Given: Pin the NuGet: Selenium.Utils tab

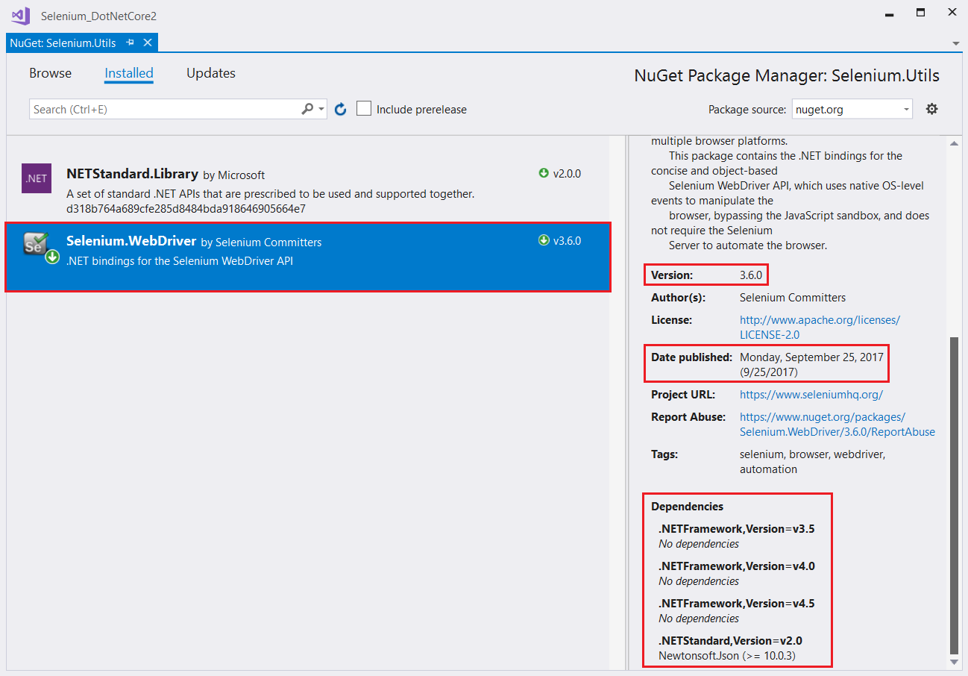Looking at the screenshot, I should pos(130,43).
